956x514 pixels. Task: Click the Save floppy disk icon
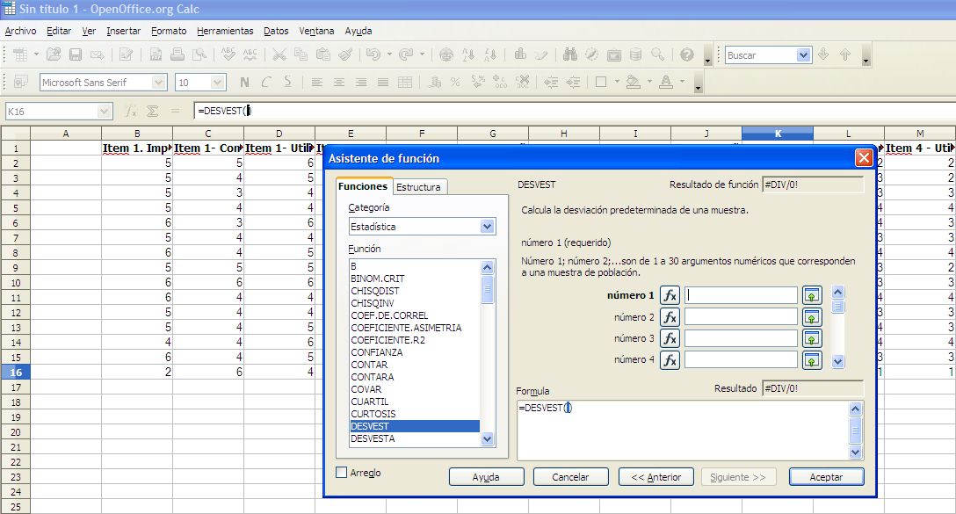click(x=76, y=54)
